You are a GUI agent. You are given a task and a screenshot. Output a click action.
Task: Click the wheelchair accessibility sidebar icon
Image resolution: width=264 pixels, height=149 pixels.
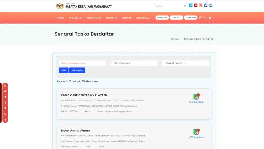[x=5, y=86]
